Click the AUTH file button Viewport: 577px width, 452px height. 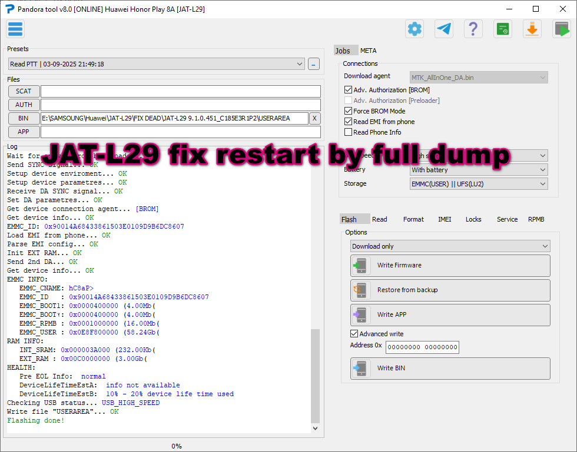point(24,105)
